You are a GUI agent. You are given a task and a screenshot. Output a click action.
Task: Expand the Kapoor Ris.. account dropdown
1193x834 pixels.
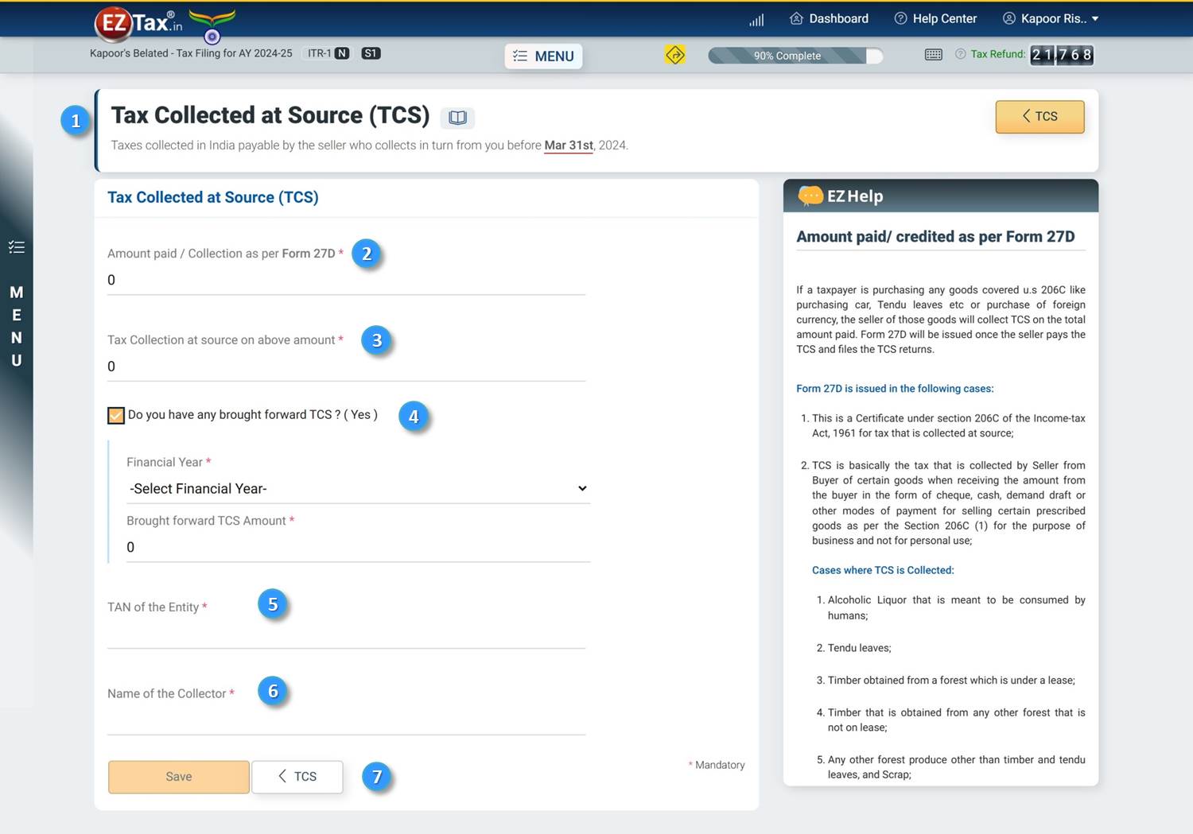[x=1051, y=18]
